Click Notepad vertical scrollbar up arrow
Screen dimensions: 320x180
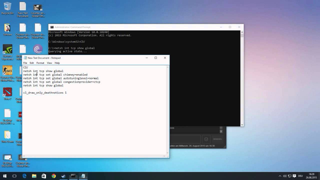coord(168,67)
